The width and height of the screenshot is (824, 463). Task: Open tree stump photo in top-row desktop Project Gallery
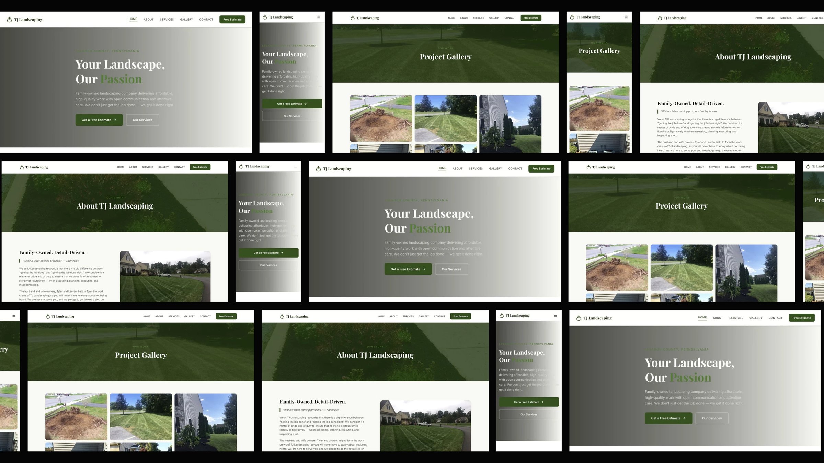click(x=381, y=118)
